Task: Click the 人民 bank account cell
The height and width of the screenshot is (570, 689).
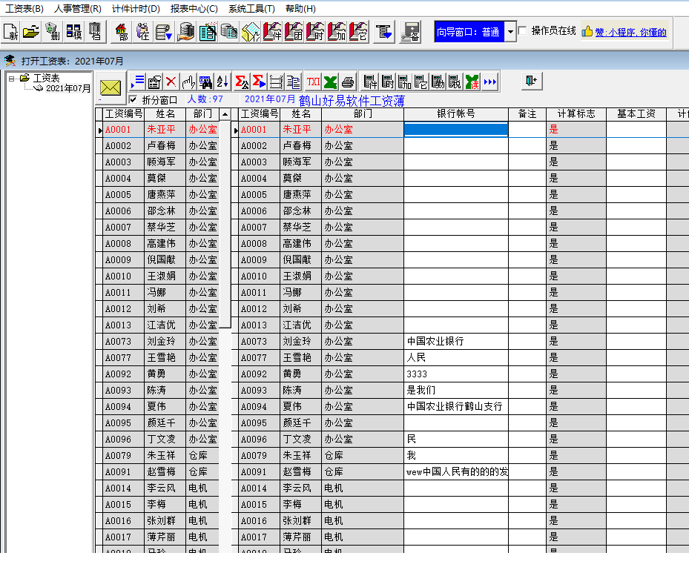Action: coord(456,358)
